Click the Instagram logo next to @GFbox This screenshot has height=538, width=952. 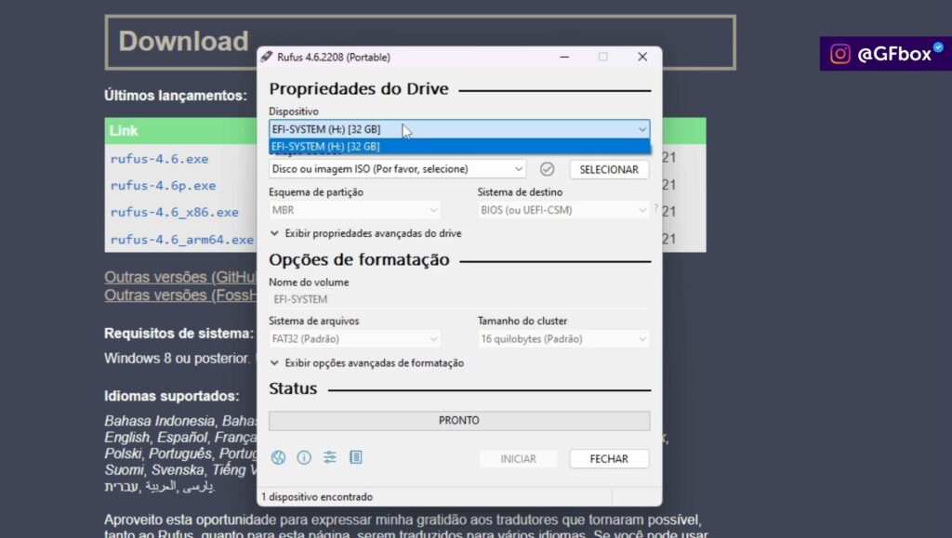point(840,54)
